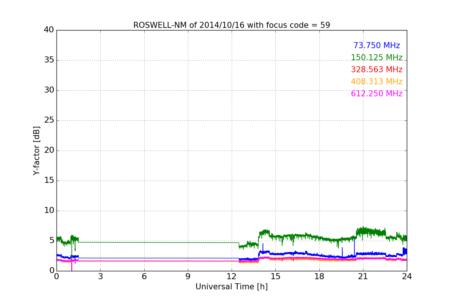Select the 612.250 MHz legend label

point(377,94)
